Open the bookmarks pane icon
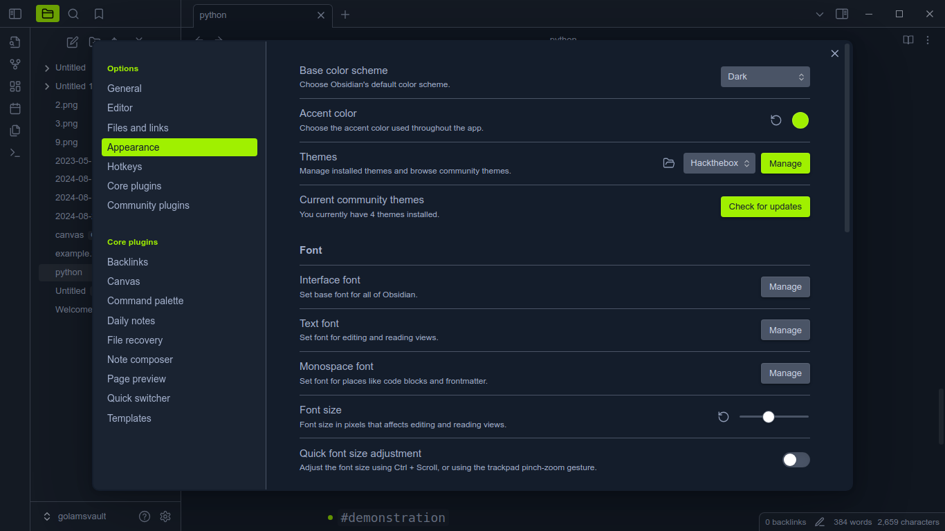 pos(99,14)
